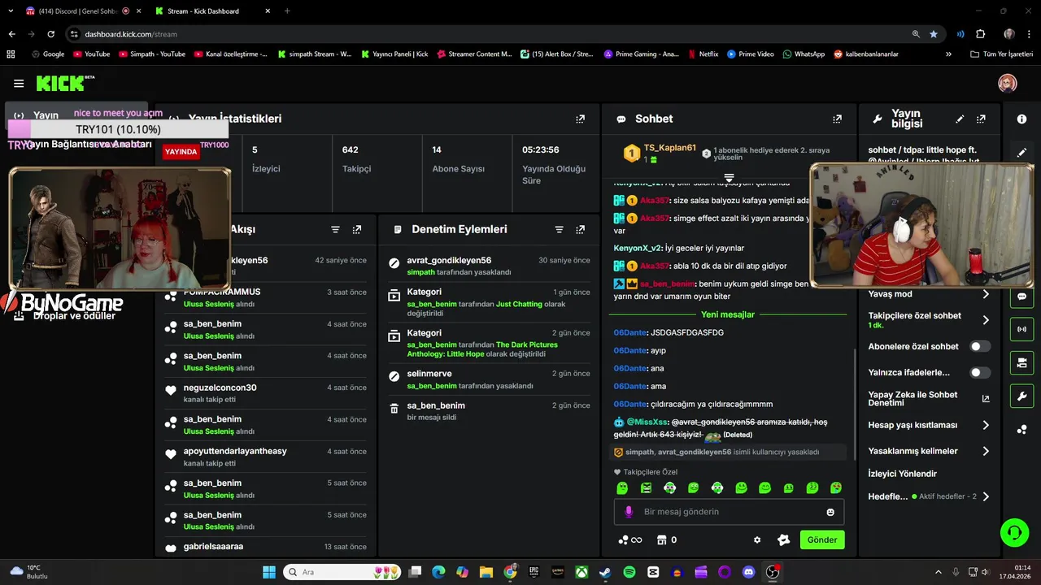1041x585 pixels.
Task: Open a new browser tab
Action: pyautogui.click(x=287, y=11)
